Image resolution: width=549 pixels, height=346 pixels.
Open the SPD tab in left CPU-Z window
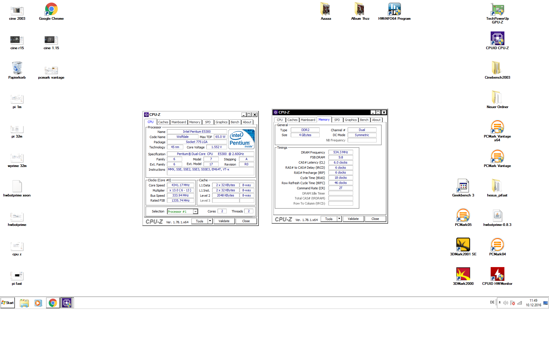(208, 122)
